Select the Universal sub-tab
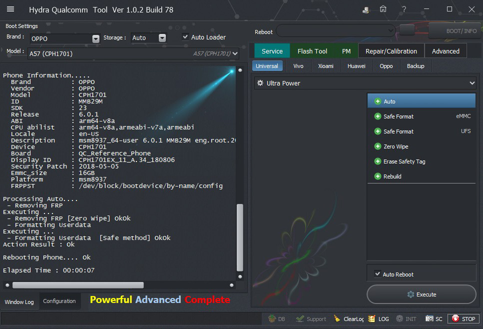The height and width of the screenshot is (329, 483). pyautogui.click(x=267, y=66)
